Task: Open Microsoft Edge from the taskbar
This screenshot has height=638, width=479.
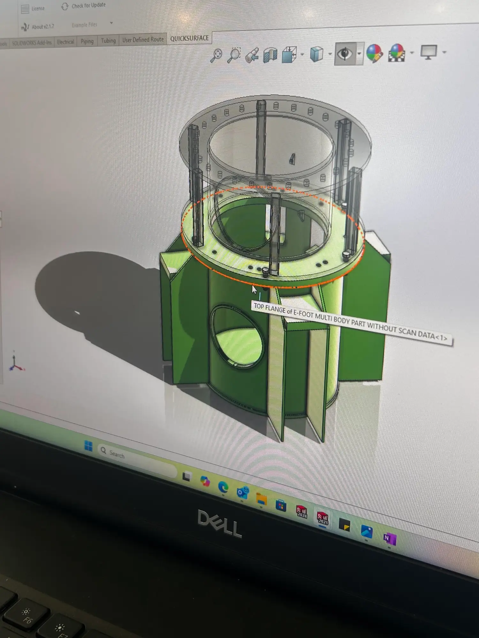Action: point(223,487)
